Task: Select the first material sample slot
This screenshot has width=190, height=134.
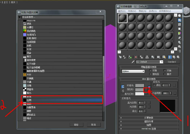Action: point(123,18)
